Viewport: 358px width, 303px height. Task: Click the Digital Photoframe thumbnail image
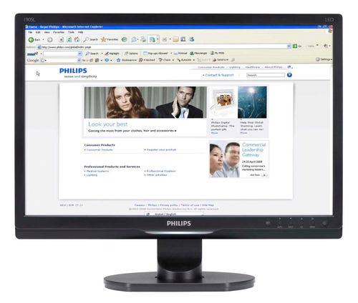tap(223, 102)
